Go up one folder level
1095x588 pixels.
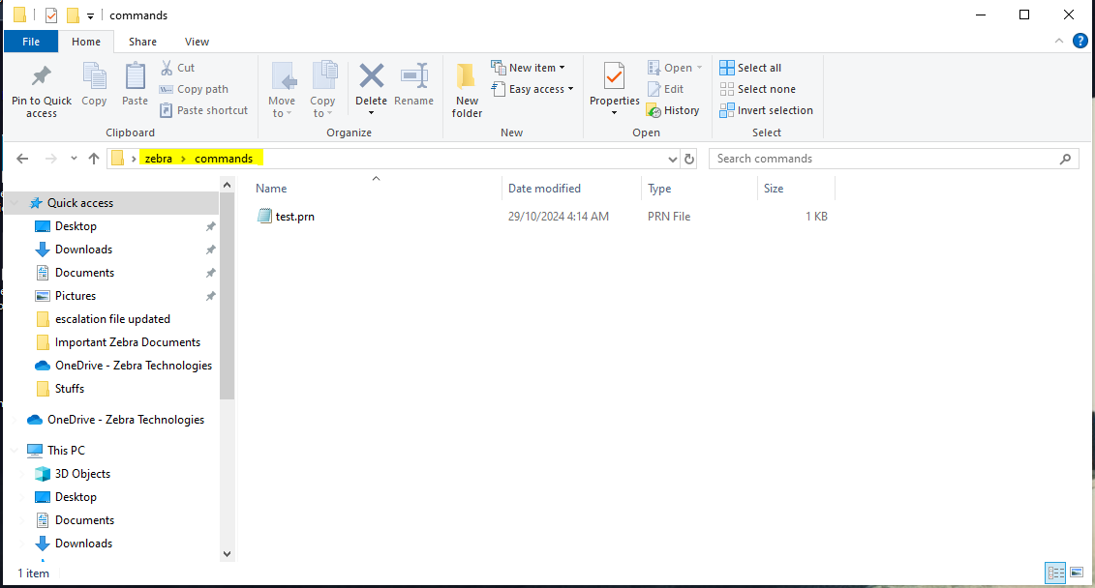[x=94, y=159]
